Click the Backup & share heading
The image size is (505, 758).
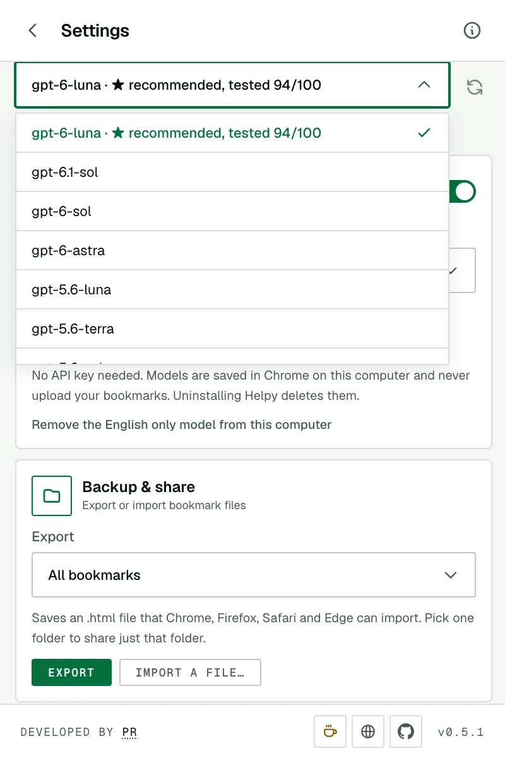click(139, 487)
